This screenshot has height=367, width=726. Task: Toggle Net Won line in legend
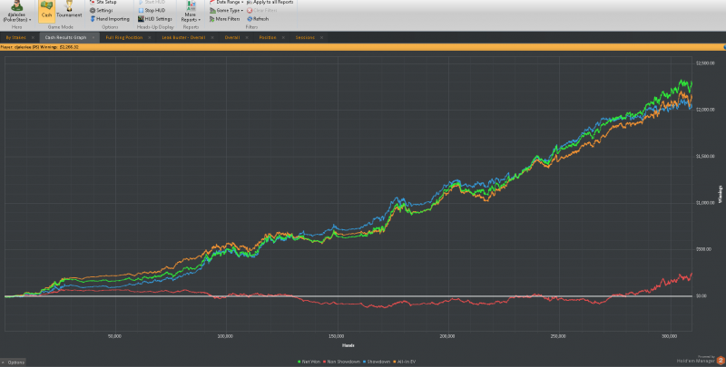[309, 361]
